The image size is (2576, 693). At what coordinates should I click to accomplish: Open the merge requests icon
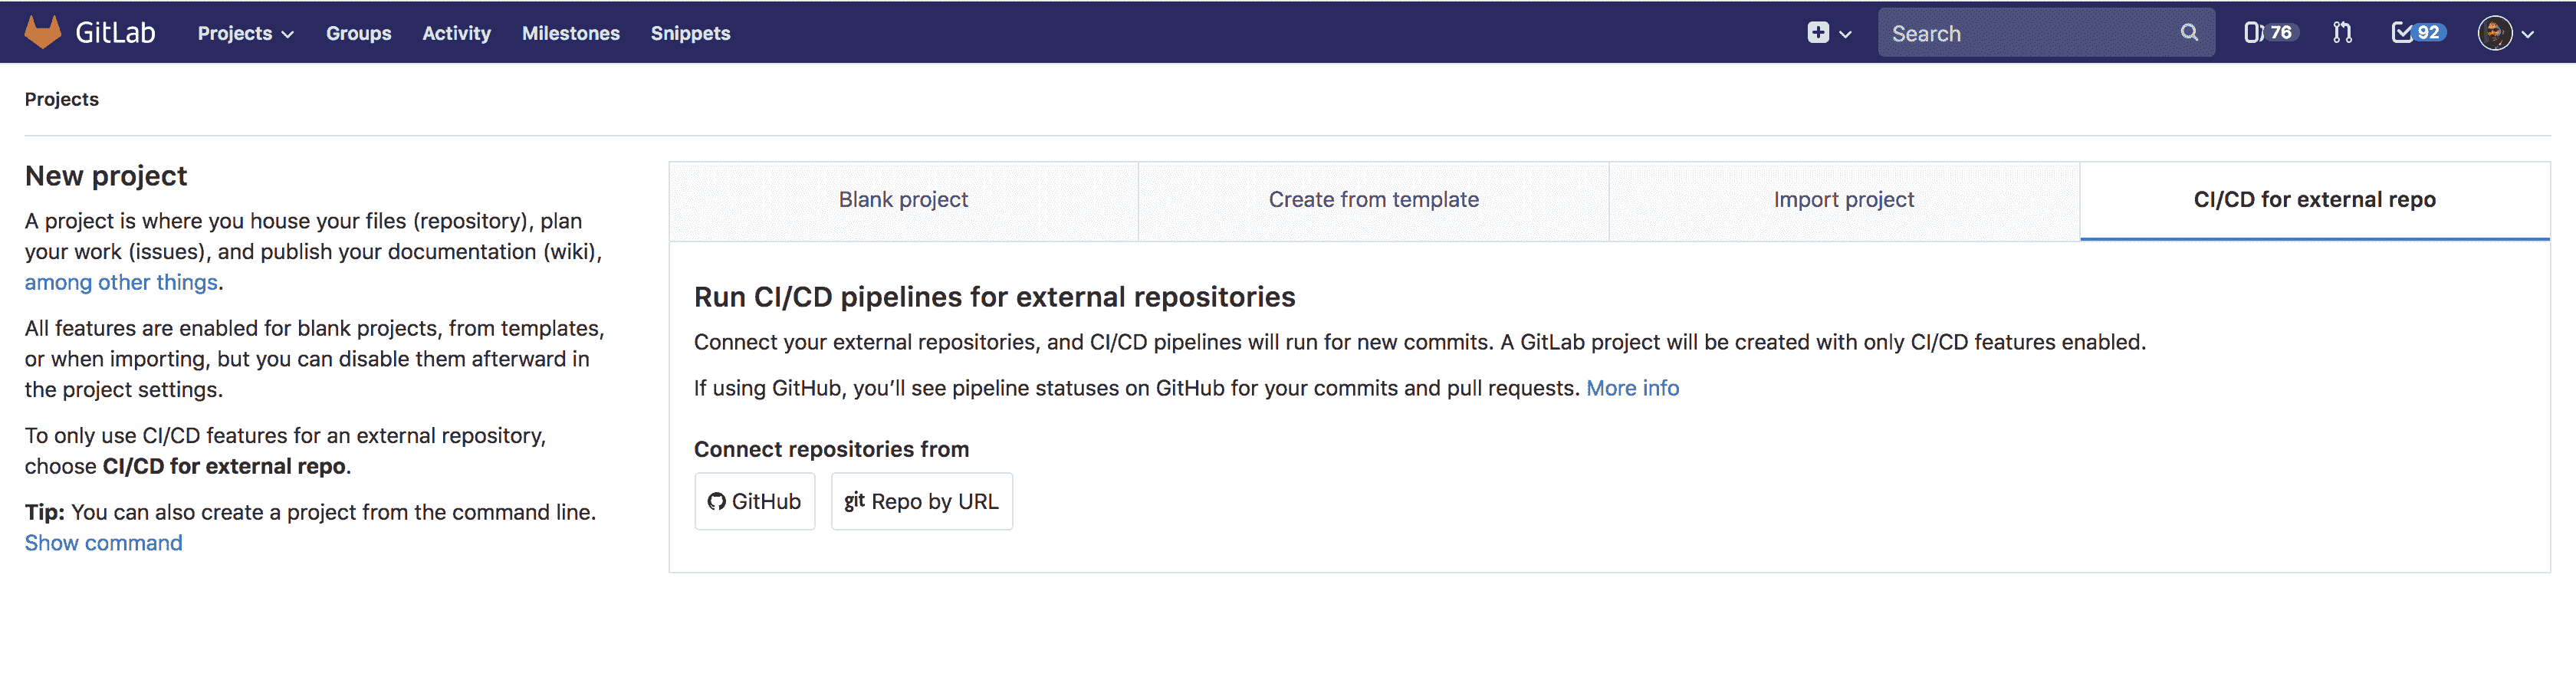point(2342,33)
